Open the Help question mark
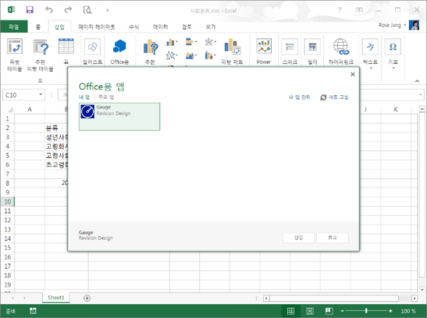The height and width of the screenshot is (318, 427). point(339,10)
